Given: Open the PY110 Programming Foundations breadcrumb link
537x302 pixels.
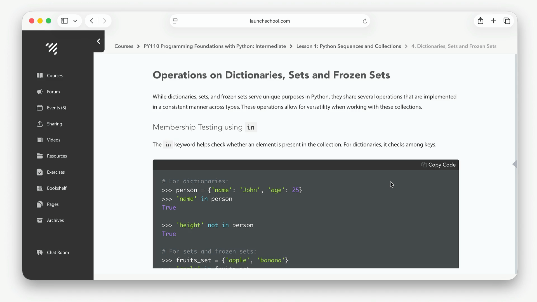Looking at the screenshot, I should click(215, 46).
